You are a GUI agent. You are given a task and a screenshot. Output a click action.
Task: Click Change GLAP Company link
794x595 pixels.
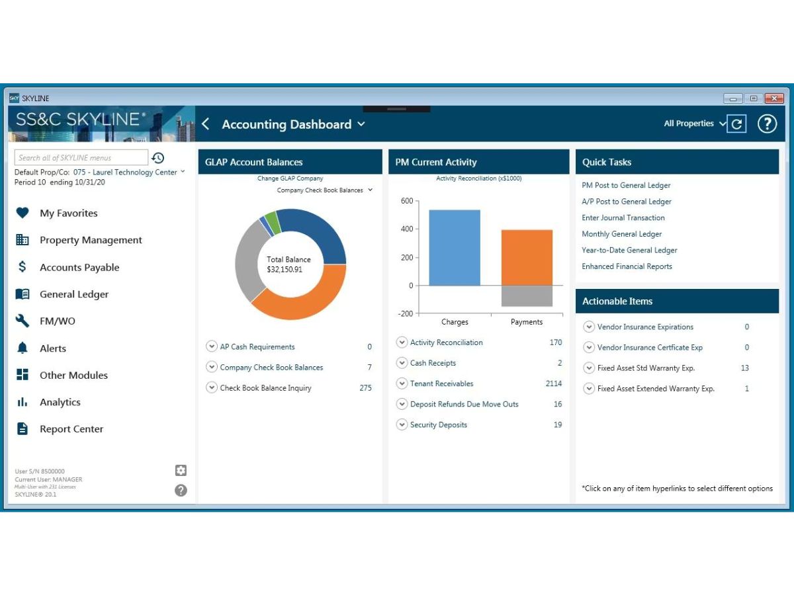(x=290, y=178)
